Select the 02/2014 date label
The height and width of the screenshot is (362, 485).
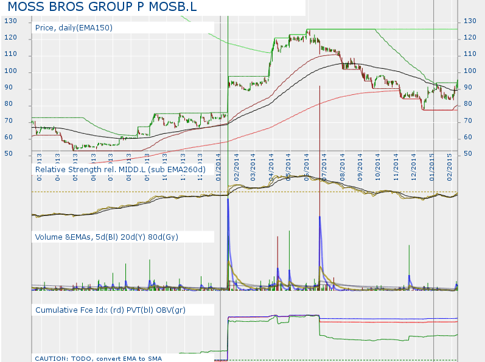click(237, 167)
